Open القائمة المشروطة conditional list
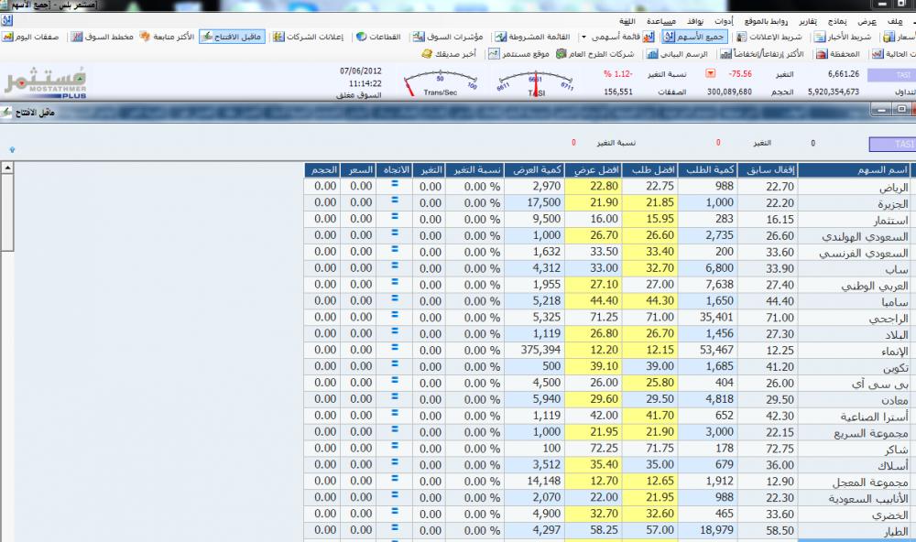Screen dimensions: 916x542 (x=533, y=37)
